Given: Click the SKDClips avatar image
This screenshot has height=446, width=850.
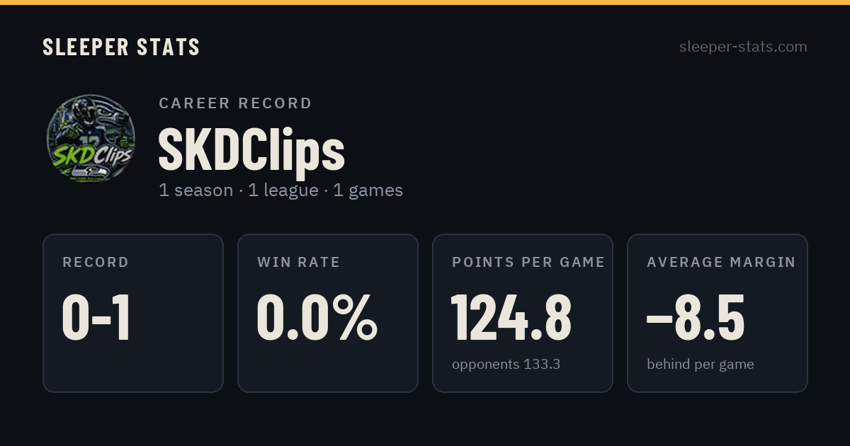Looking at the screenshot, I should click(91, 139).
